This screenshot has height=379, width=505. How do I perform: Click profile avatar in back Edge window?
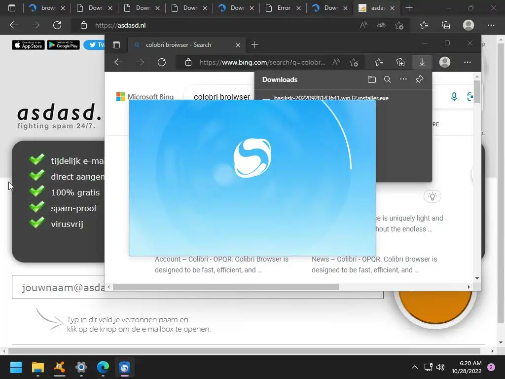pos(469,25)
